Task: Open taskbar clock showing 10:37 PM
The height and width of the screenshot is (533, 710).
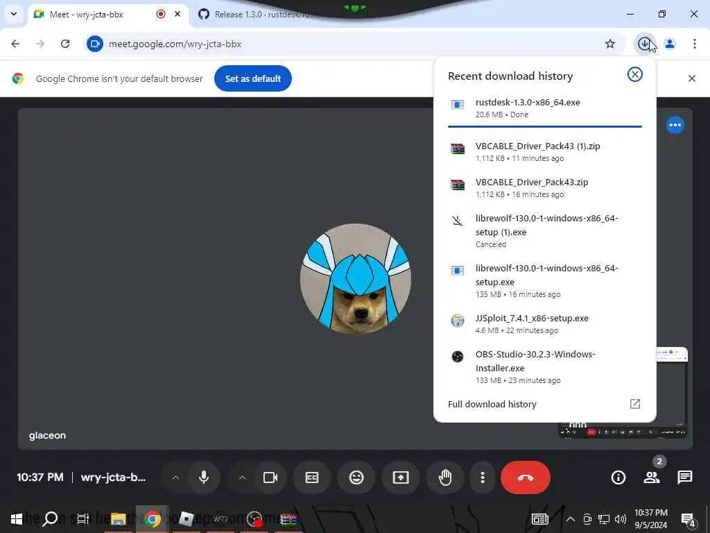Action: [x=650, y=519]
